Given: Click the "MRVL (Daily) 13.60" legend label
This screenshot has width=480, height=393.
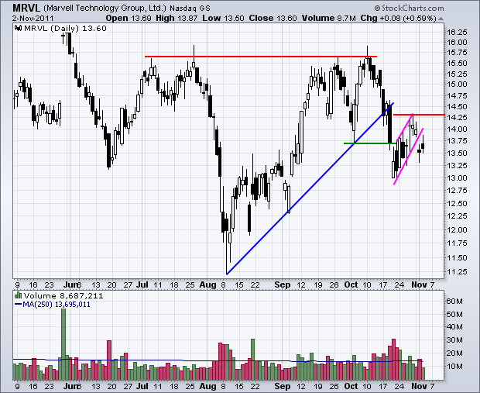Looking at the screenshot, I should [65, 28].
